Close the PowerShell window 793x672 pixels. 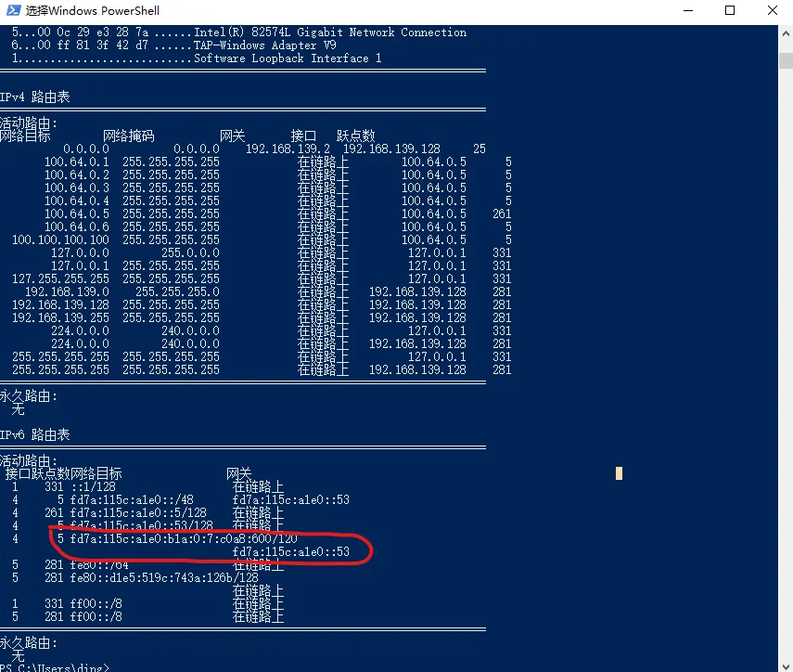coord(772,11)
